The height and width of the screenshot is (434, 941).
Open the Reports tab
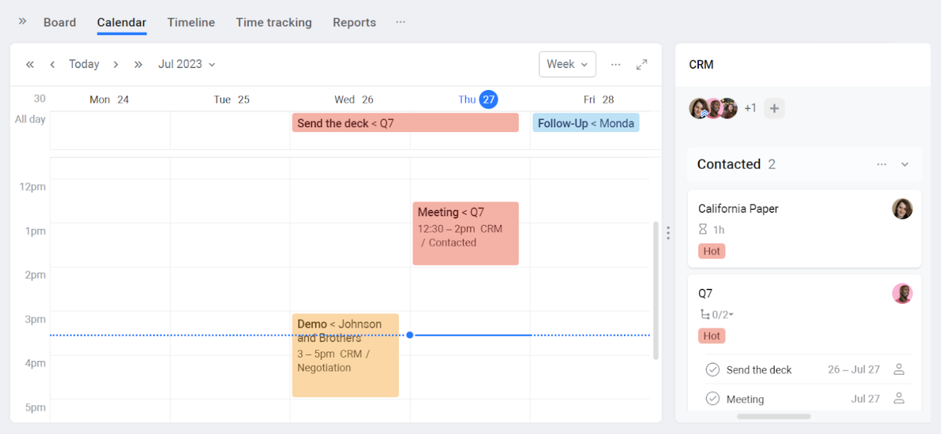(x=354, y=23)
